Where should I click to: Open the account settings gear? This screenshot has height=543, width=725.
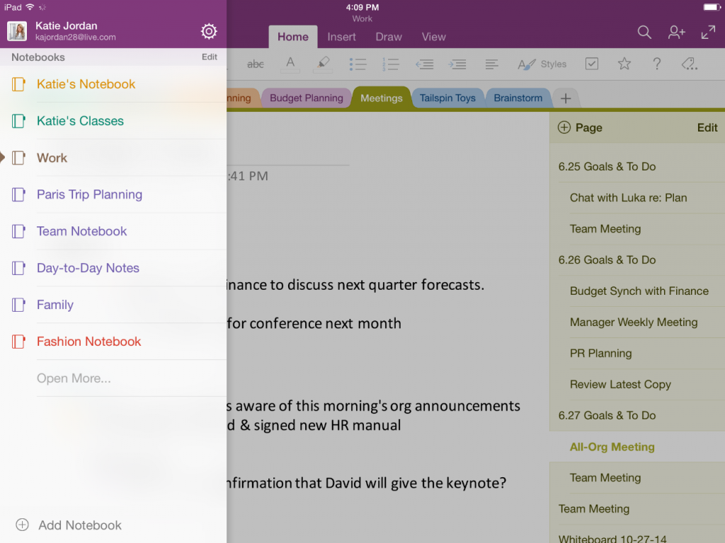coord(208,31)
